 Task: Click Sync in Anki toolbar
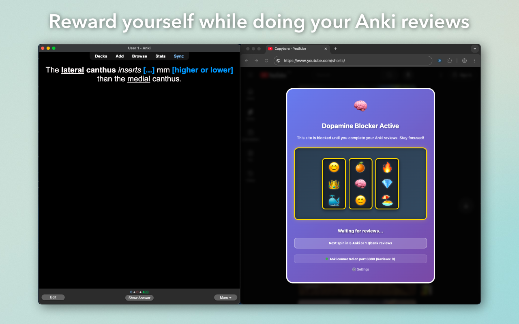pos(179,56)
